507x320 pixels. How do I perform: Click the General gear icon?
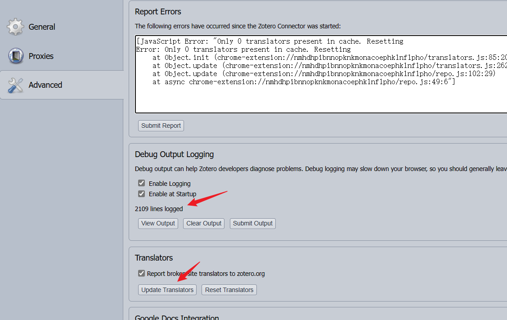pyautogui.click(x=15, y=27)
